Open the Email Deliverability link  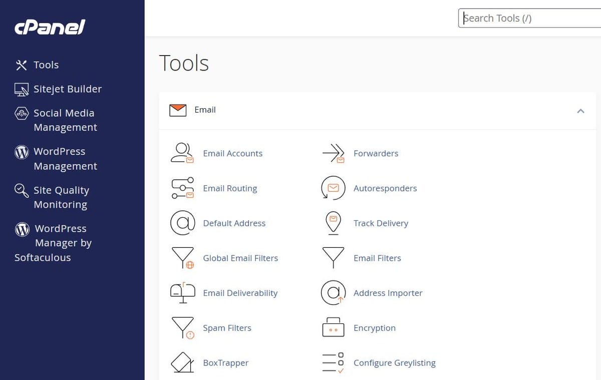tap(240, 293)
